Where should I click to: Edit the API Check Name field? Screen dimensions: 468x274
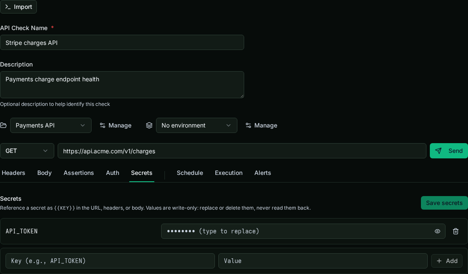pos(122,42)
